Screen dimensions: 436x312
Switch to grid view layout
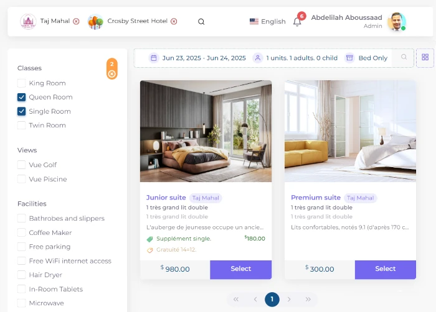[x=425, y=57]
